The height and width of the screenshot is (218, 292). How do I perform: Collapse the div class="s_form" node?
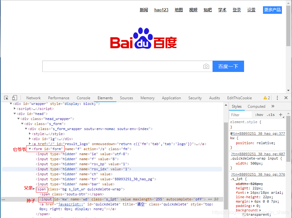click(x=22, y=124)
